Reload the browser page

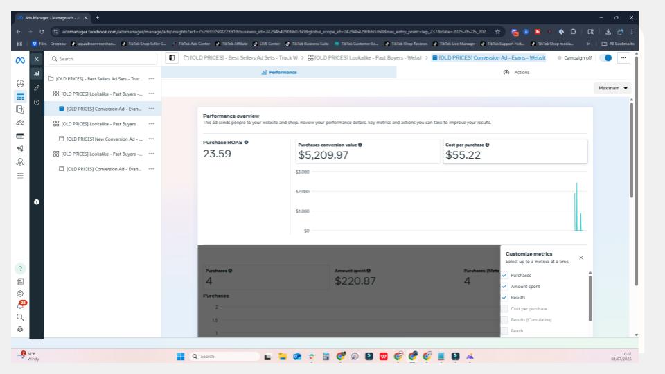point(42,32)
